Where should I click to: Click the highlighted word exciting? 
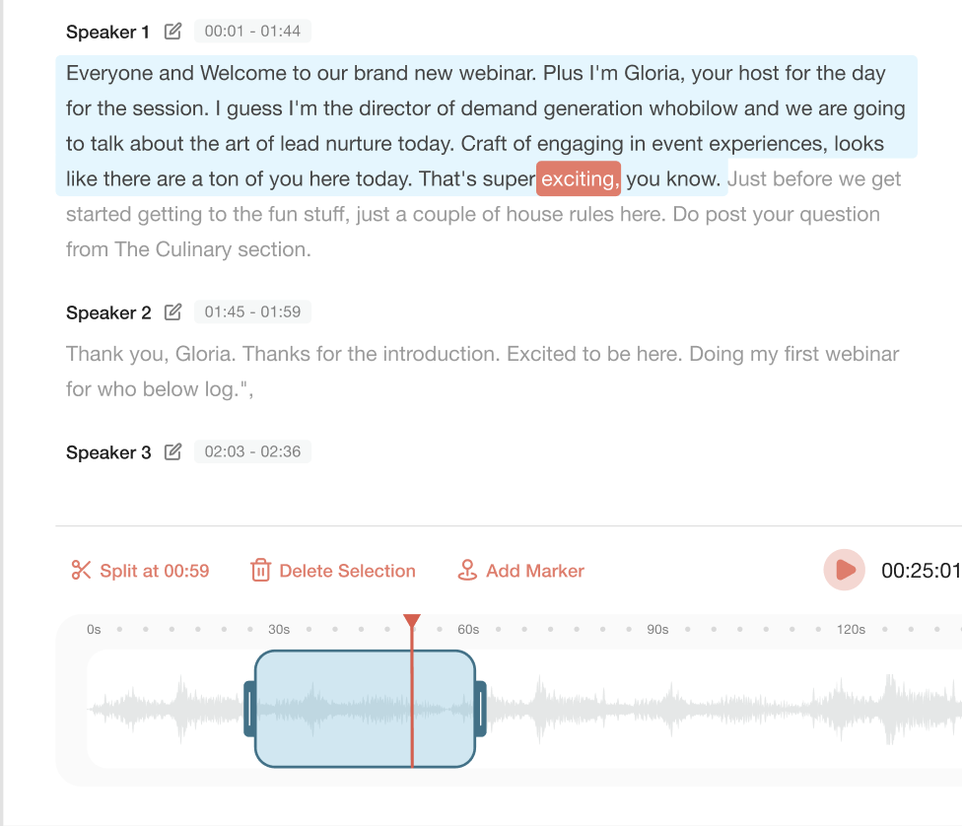tap(579, 178)
